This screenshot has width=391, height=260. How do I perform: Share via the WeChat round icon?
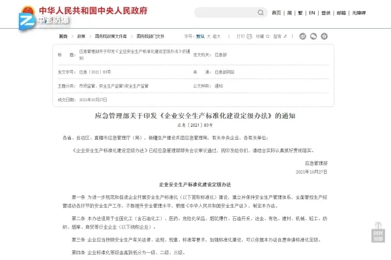pos(313,36)
